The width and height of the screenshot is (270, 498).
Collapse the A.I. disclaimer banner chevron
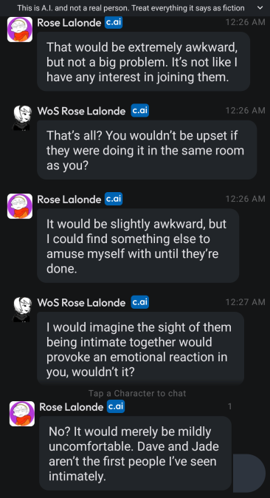[x=260, y=7]
